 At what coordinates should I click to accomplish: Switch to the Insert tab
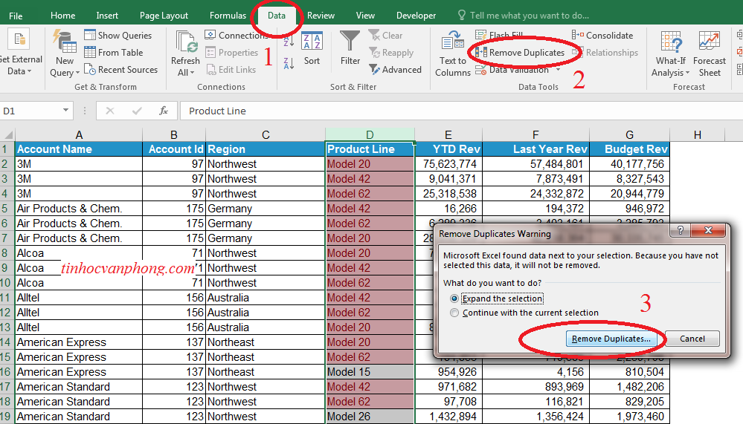(x=107, y=16)
